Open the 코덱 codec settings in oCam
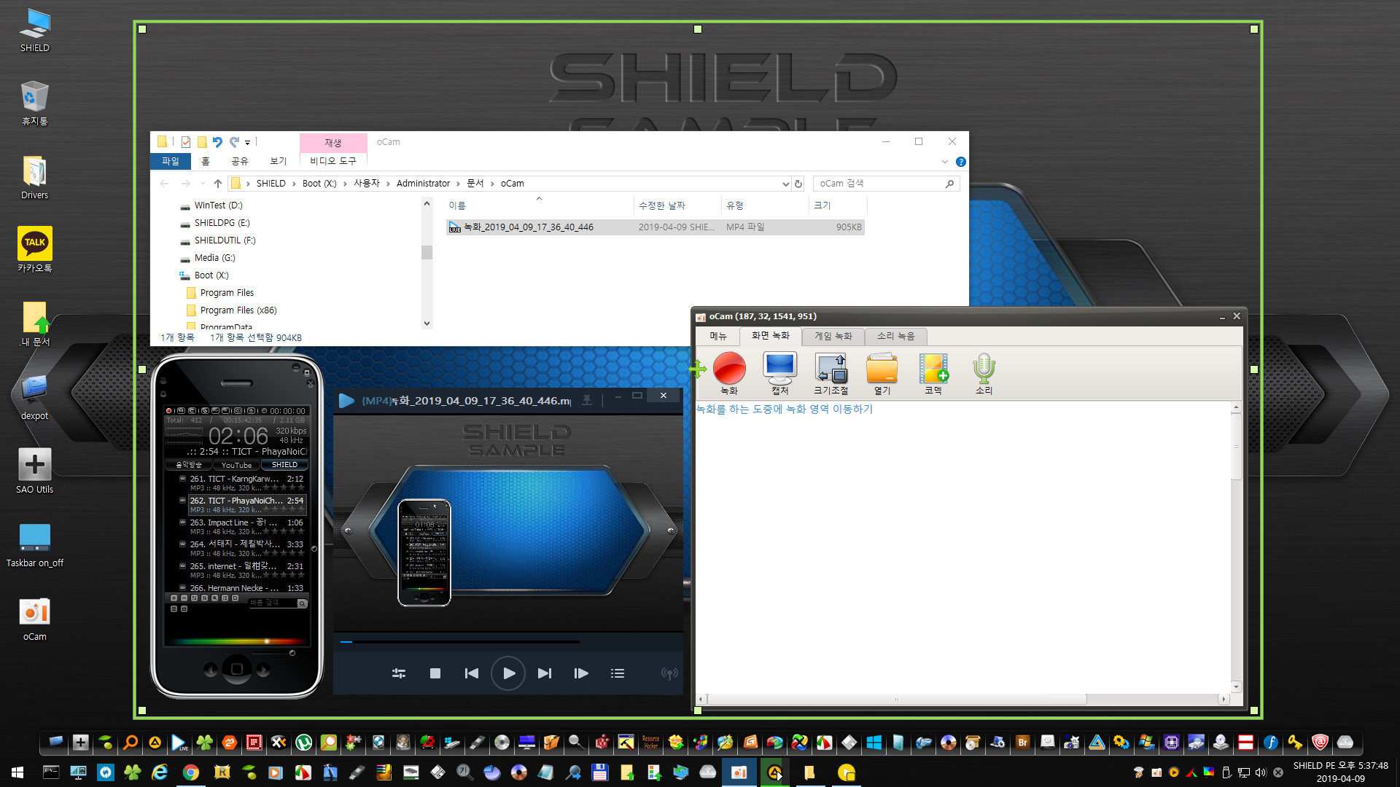This screenshot has width=1400, height=787. coord(933,373)
